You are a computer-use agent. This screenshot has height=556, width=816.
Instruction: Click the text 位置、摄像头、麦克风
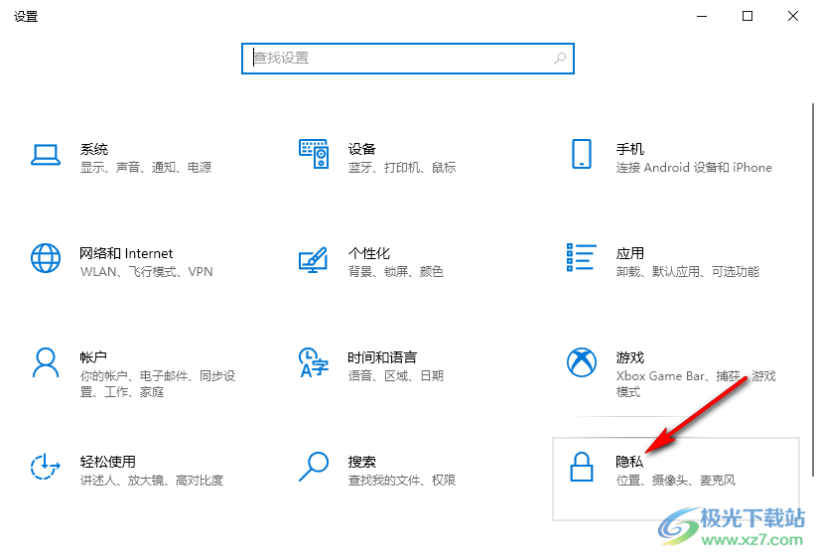click(676, 480)
